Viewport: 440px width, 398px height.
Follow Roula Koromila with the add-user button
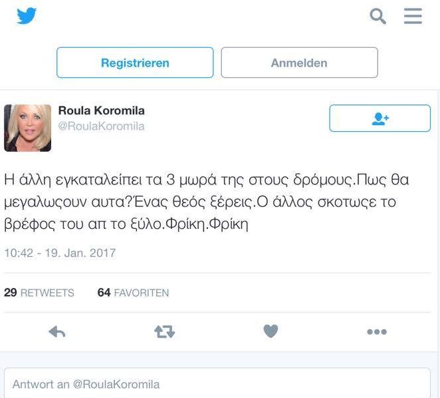[380, 118]
